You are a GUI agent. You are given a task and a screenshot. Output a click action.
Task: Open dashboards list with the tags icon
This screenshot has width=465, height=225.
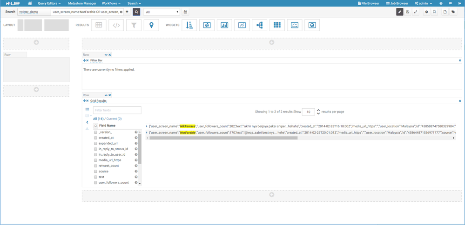point(453,12)
